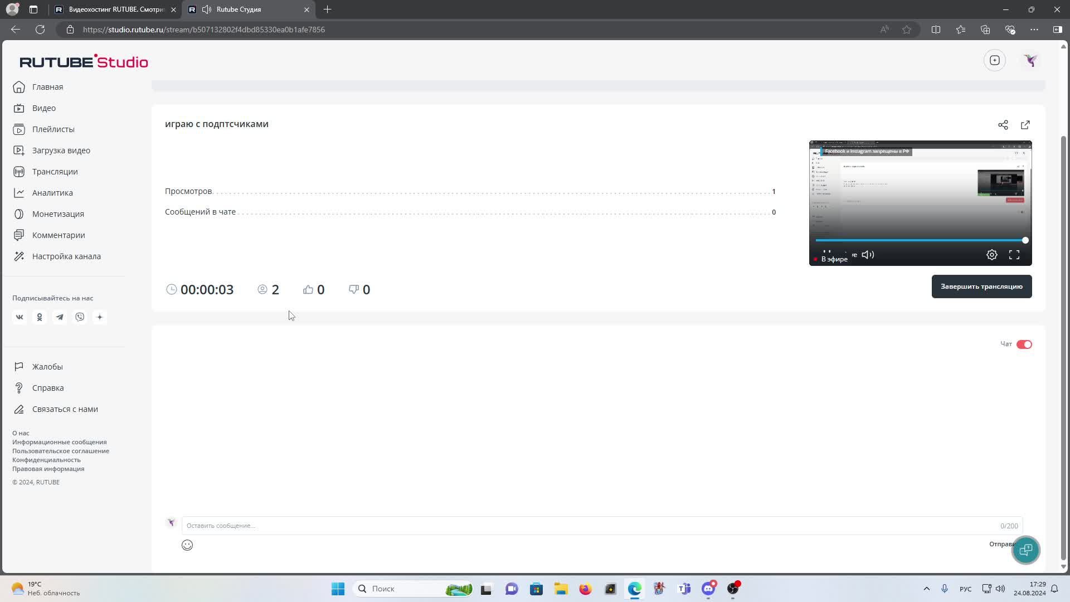Mute the stream player volume

[x=868, y=255]
